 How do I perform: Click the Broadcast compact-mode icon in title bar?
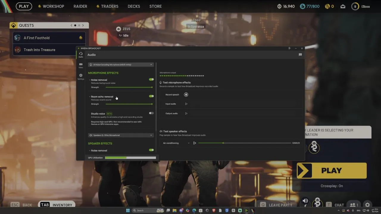tap(290, 48)
